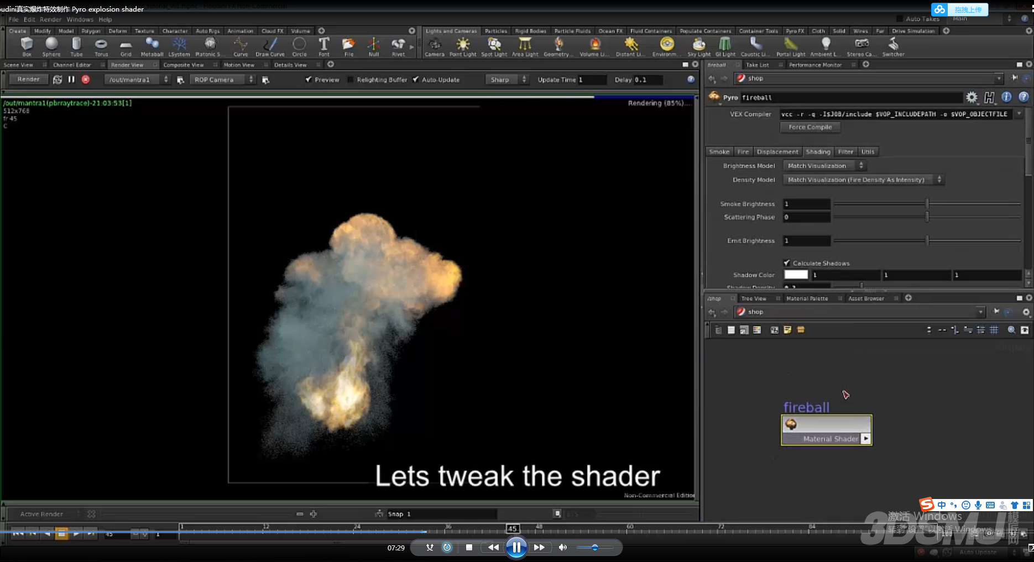The image size is (1034, 562).
Task: Switch to the Displacement tab
Action: tap(777, 151)
